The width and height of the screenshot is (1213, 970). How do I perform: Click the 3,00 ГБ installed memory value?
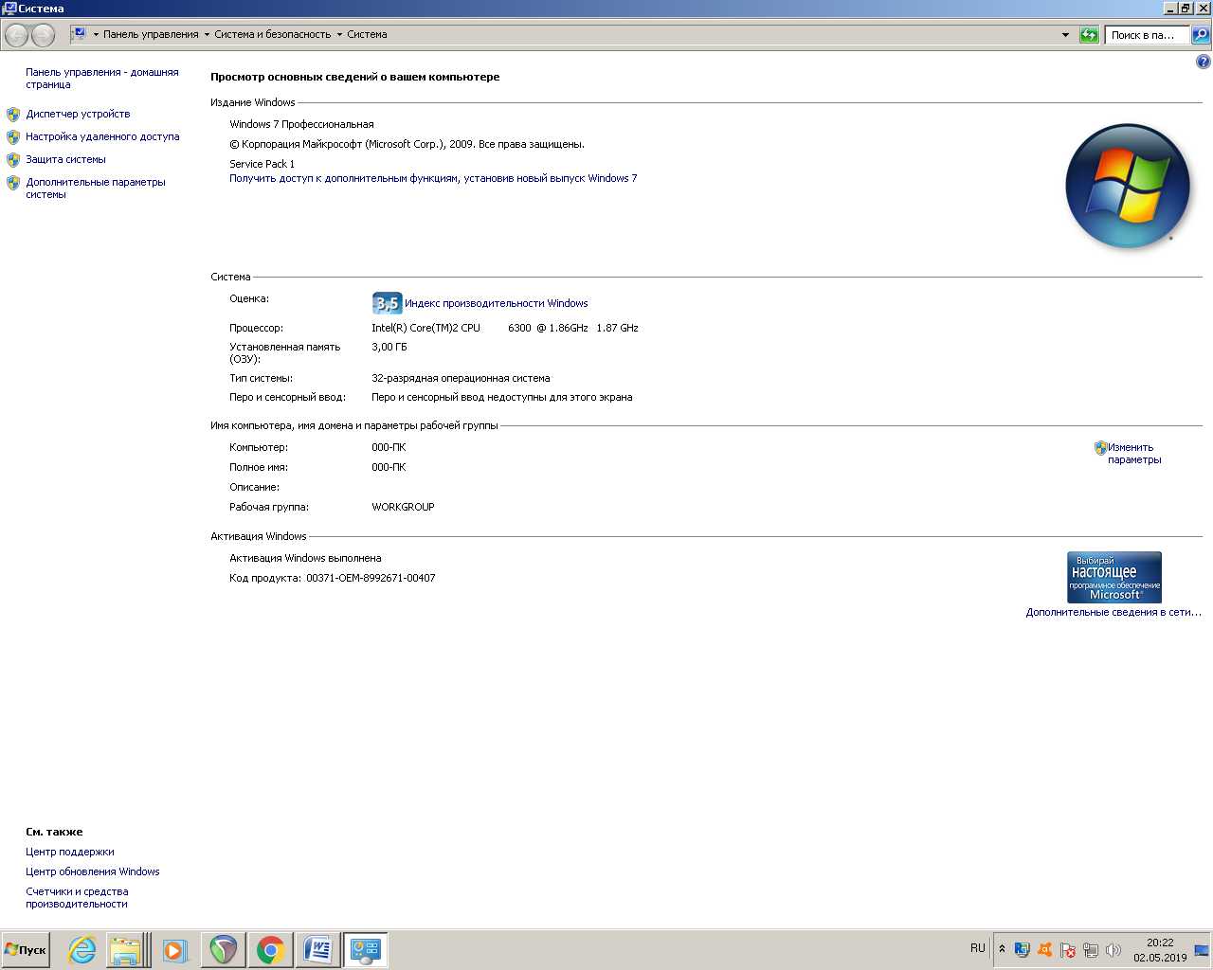[389, 348]
